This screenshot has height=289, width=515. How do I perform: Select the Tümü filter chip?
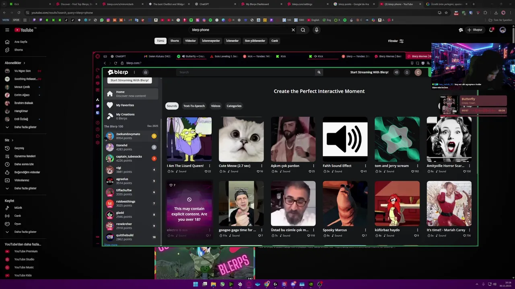click(161, 41)
